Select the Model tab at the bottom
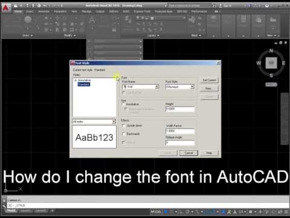The height and width of the screenshot is (218, 290). coord(11,211)
